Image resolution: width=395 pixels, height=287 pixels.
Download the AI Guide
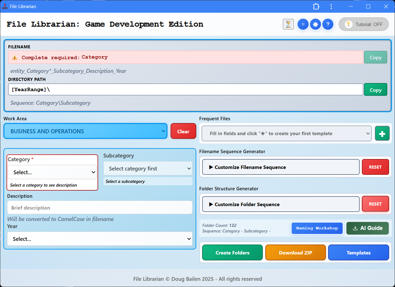coord(367,228)
